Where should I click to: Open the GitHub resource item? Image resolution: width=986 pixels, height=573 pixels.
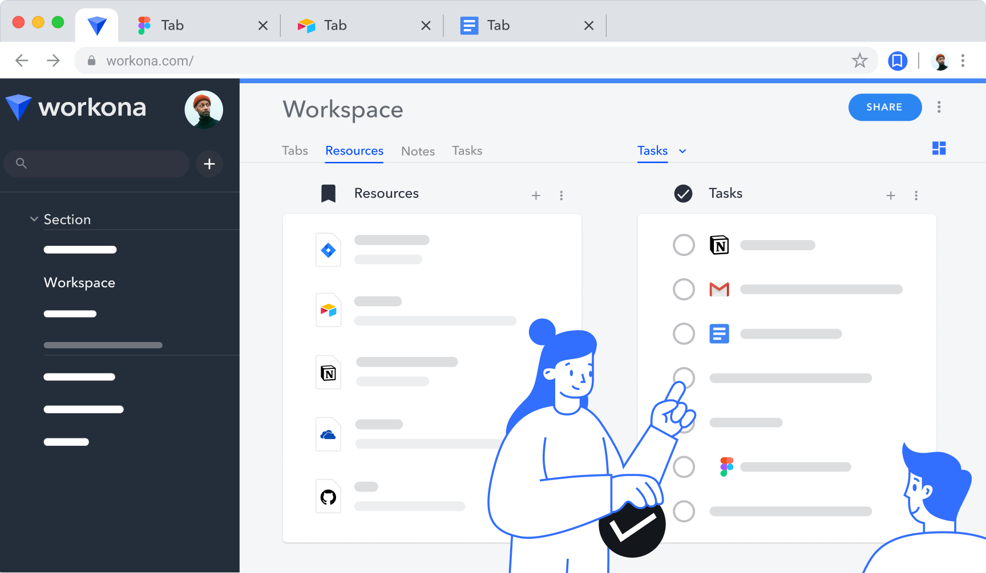(391, 496)
